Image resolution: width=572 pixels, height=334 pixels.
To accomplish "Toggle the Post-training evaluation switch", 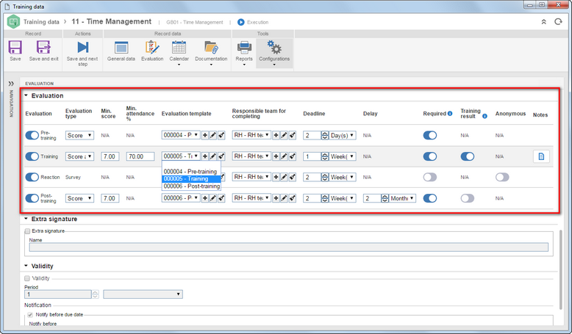I will click(32, 198).
